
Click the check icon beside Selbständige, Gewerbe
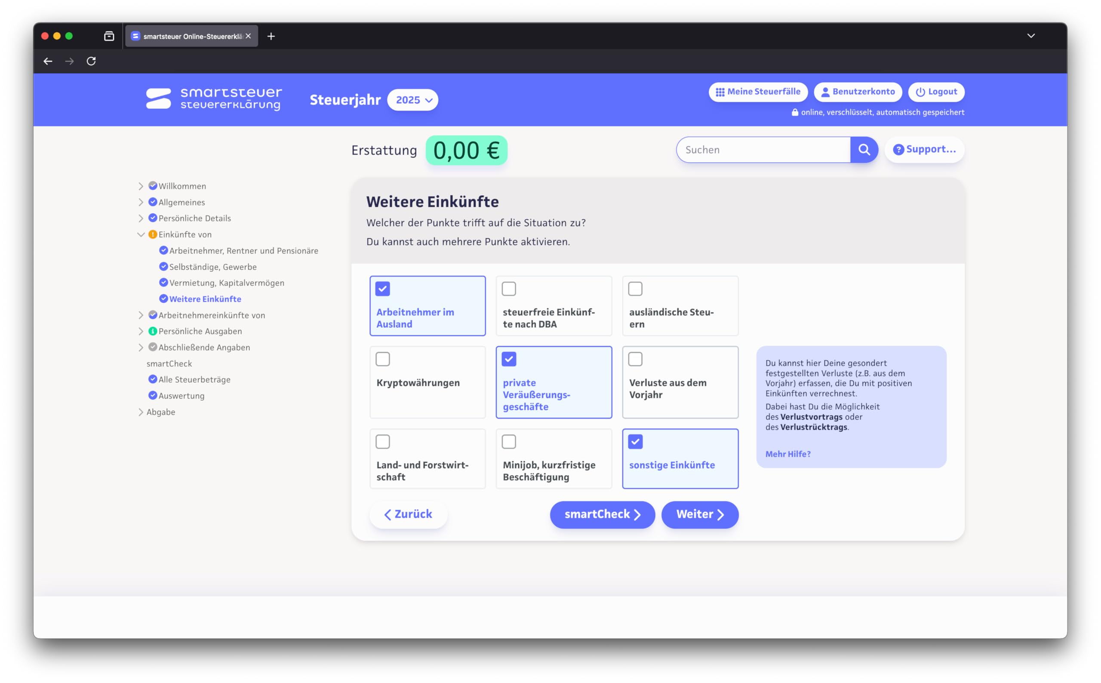coord(163,267)
